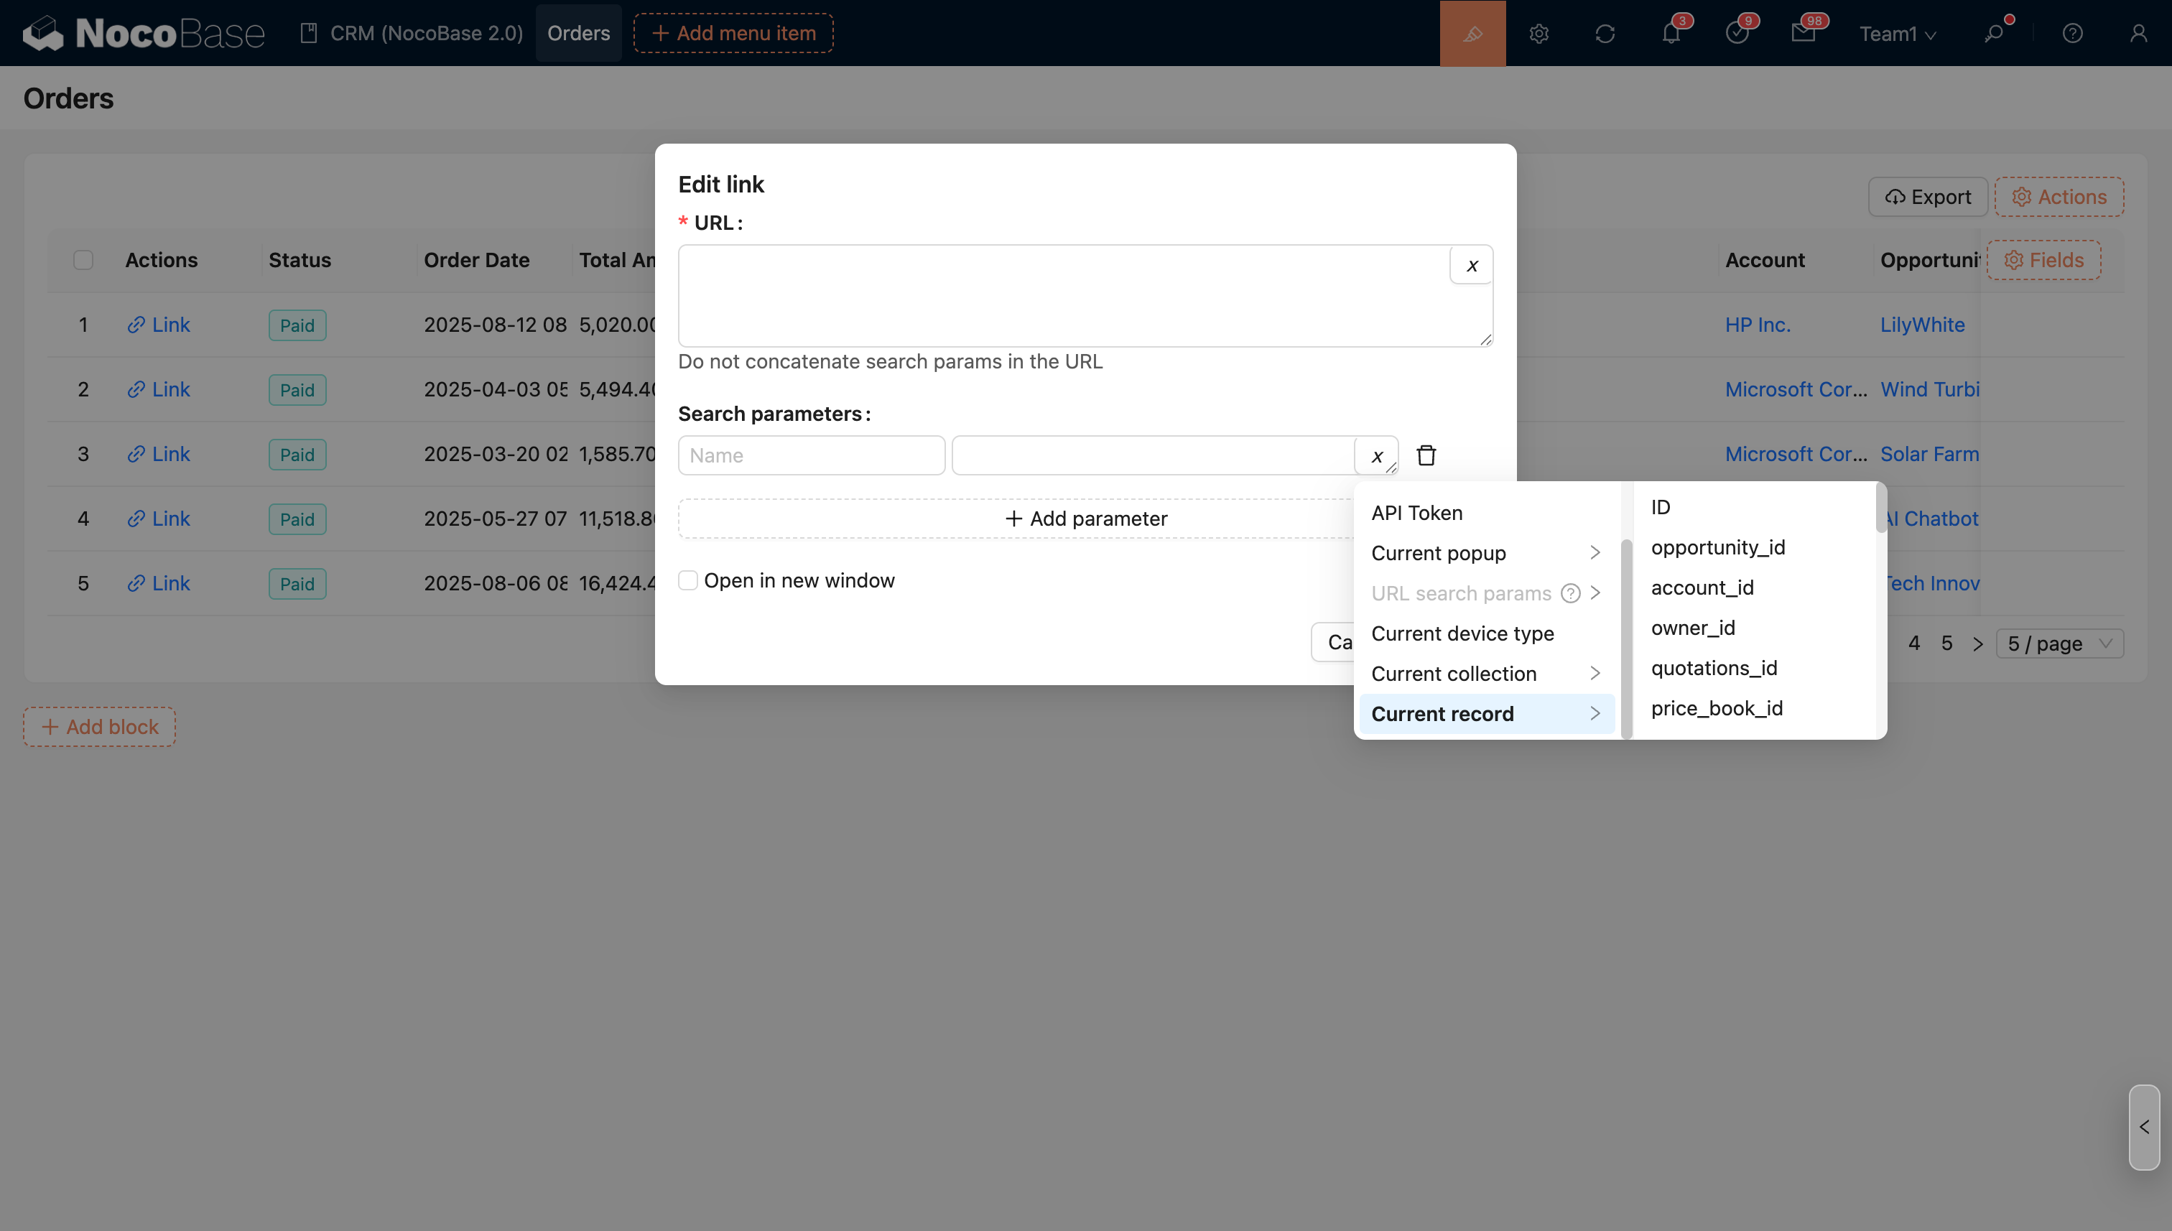Click the refresh sync icon in header
This screenshot has width=2172, height=1231.
pyautogui.click(x=1604, y=34)
